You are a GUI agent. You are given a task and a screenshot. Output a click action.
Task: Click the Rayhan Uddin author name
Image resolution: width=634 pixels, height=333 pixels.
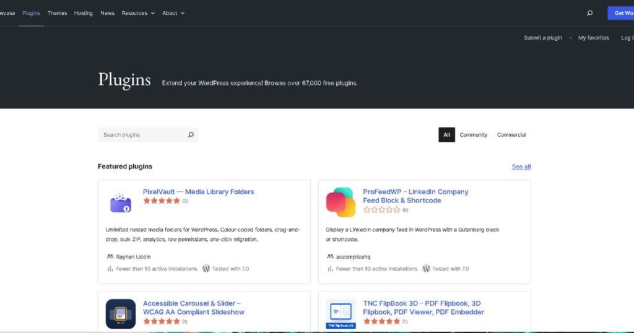tap(133, 257)
